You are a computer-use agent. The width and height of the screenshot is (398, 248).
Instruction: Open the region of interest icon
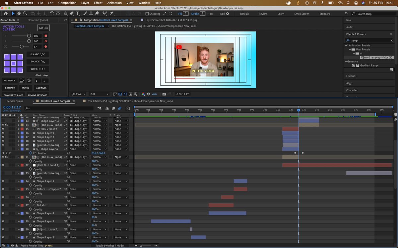[131, 94]
